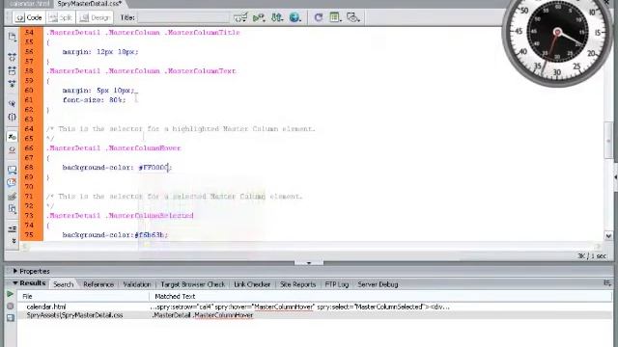
Task: Click the Save report icon in Results
Action: pyautogui.click(x=11, y=317)
